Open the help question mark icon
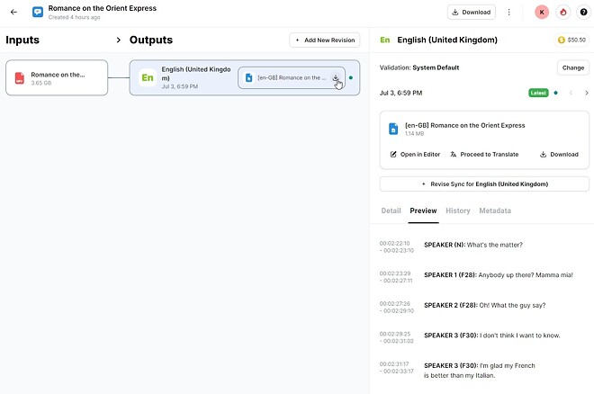The height and width of the screenshot is (394, 594). pyautogui.click(x=582, y=13)
